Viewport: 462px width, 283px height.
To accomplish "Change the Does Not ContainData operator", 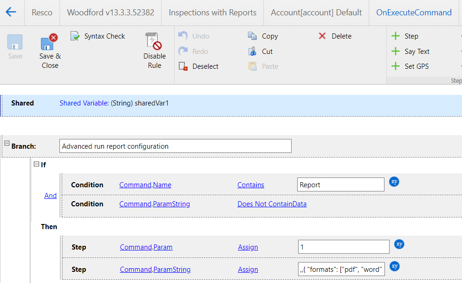I will click(x=272, y=204).
